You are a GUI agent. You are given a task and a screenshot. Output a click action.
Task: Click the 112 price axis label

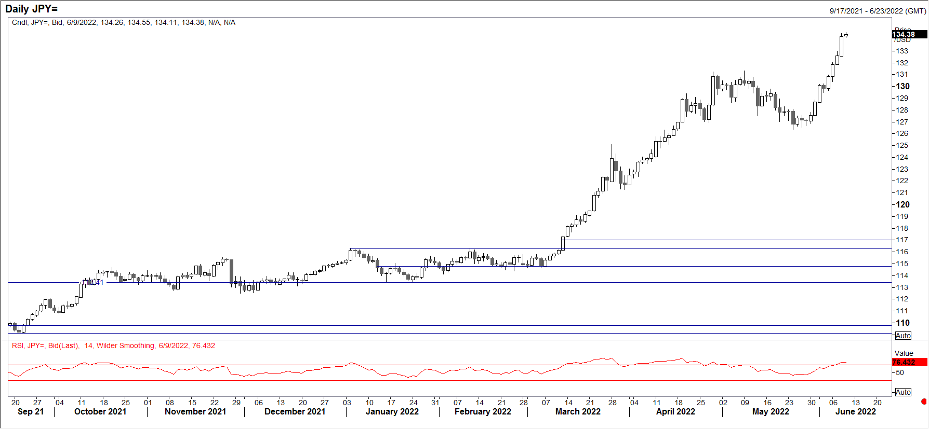point(902,299)
